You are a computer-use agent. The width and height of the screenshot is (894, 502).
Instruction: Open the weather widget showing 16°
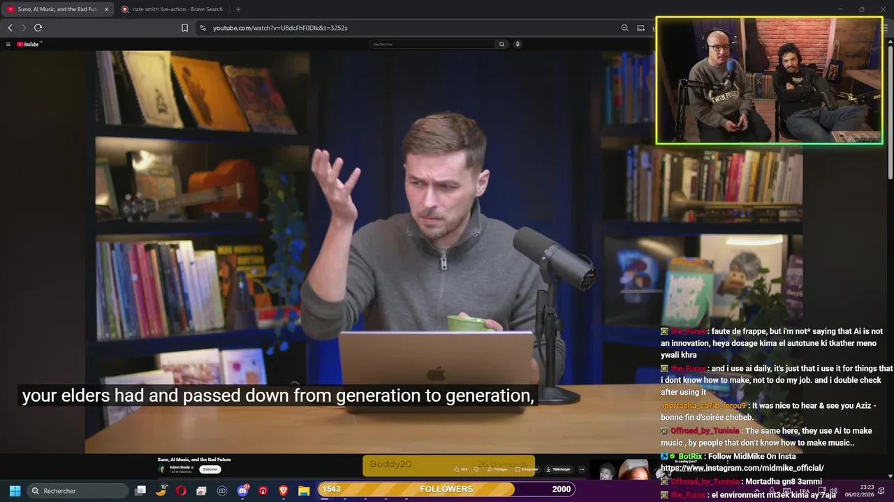161,490
